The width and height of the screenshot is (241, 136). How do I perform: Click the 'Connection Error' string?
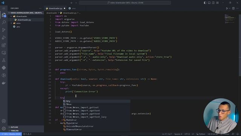tap(86, 91)
